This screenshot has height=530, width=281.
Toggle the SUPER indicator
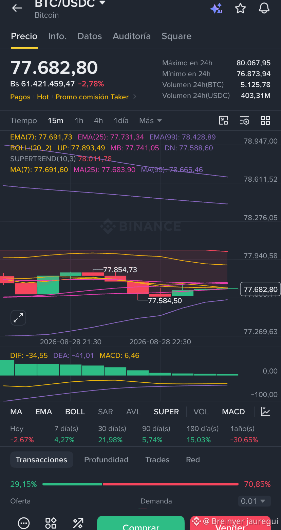pos(166,412)
